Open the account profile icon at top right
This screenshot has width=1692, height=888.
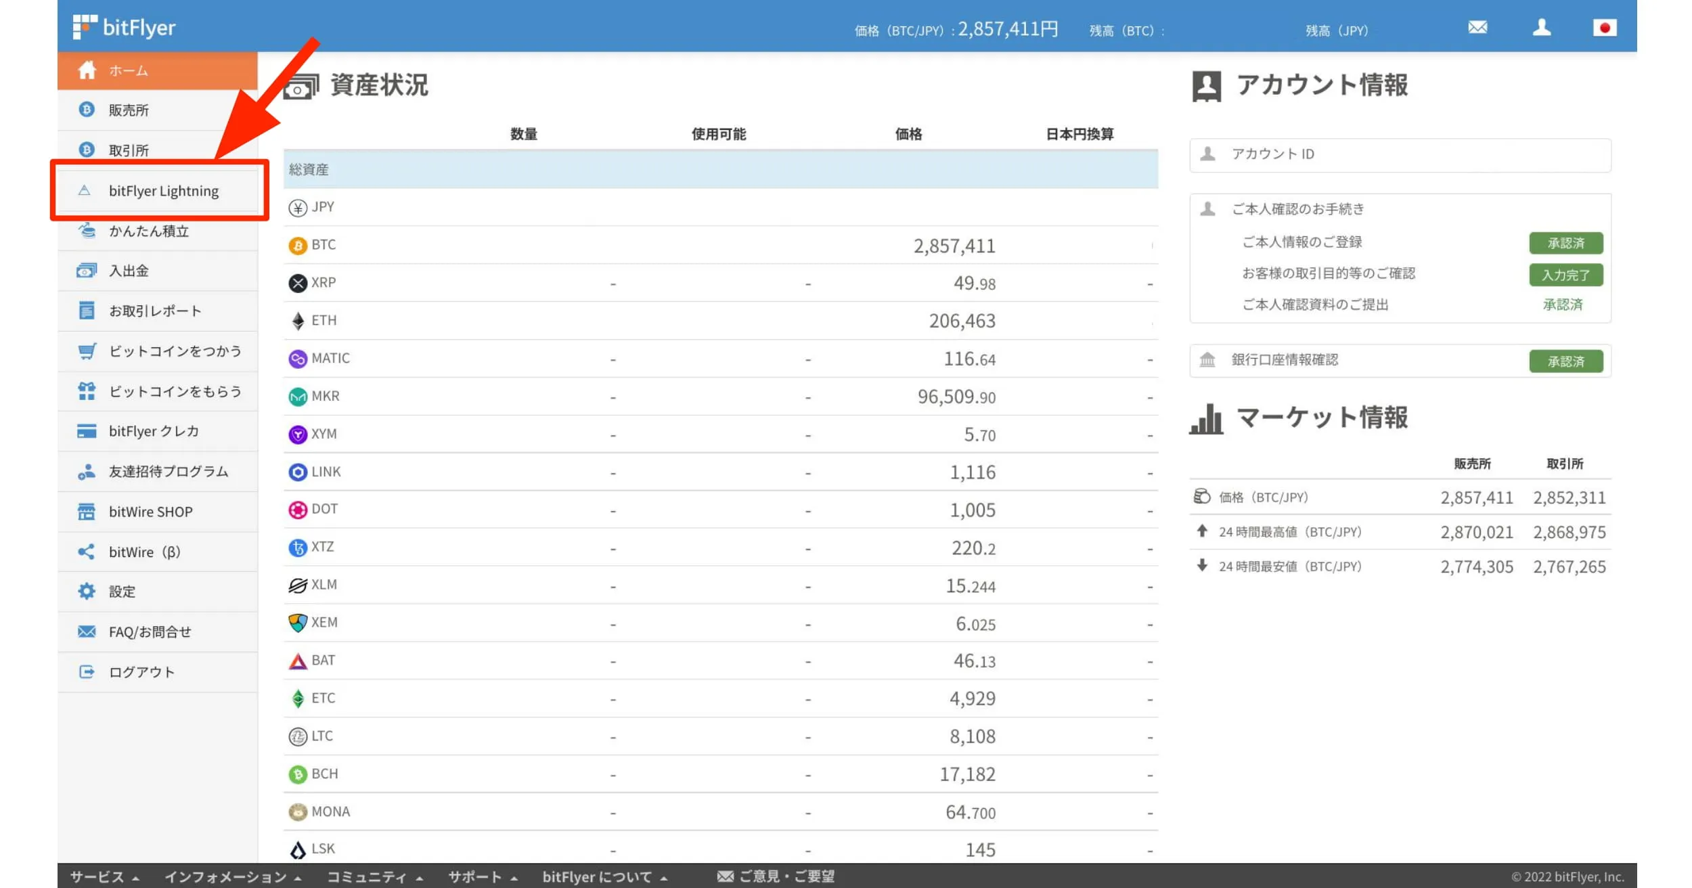tap(1541, 28)
